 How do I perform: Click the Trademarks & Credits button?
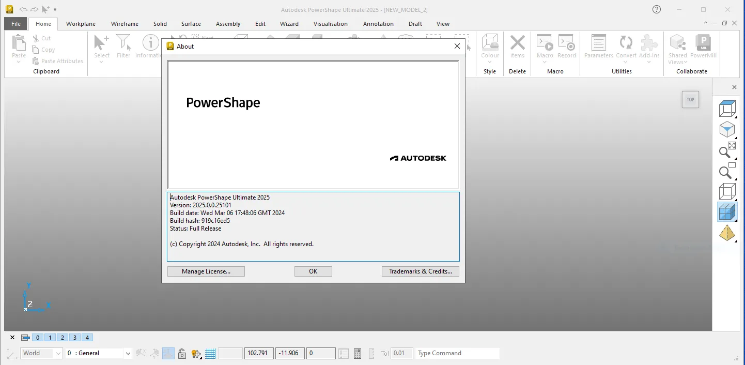[x=421, y=271]
